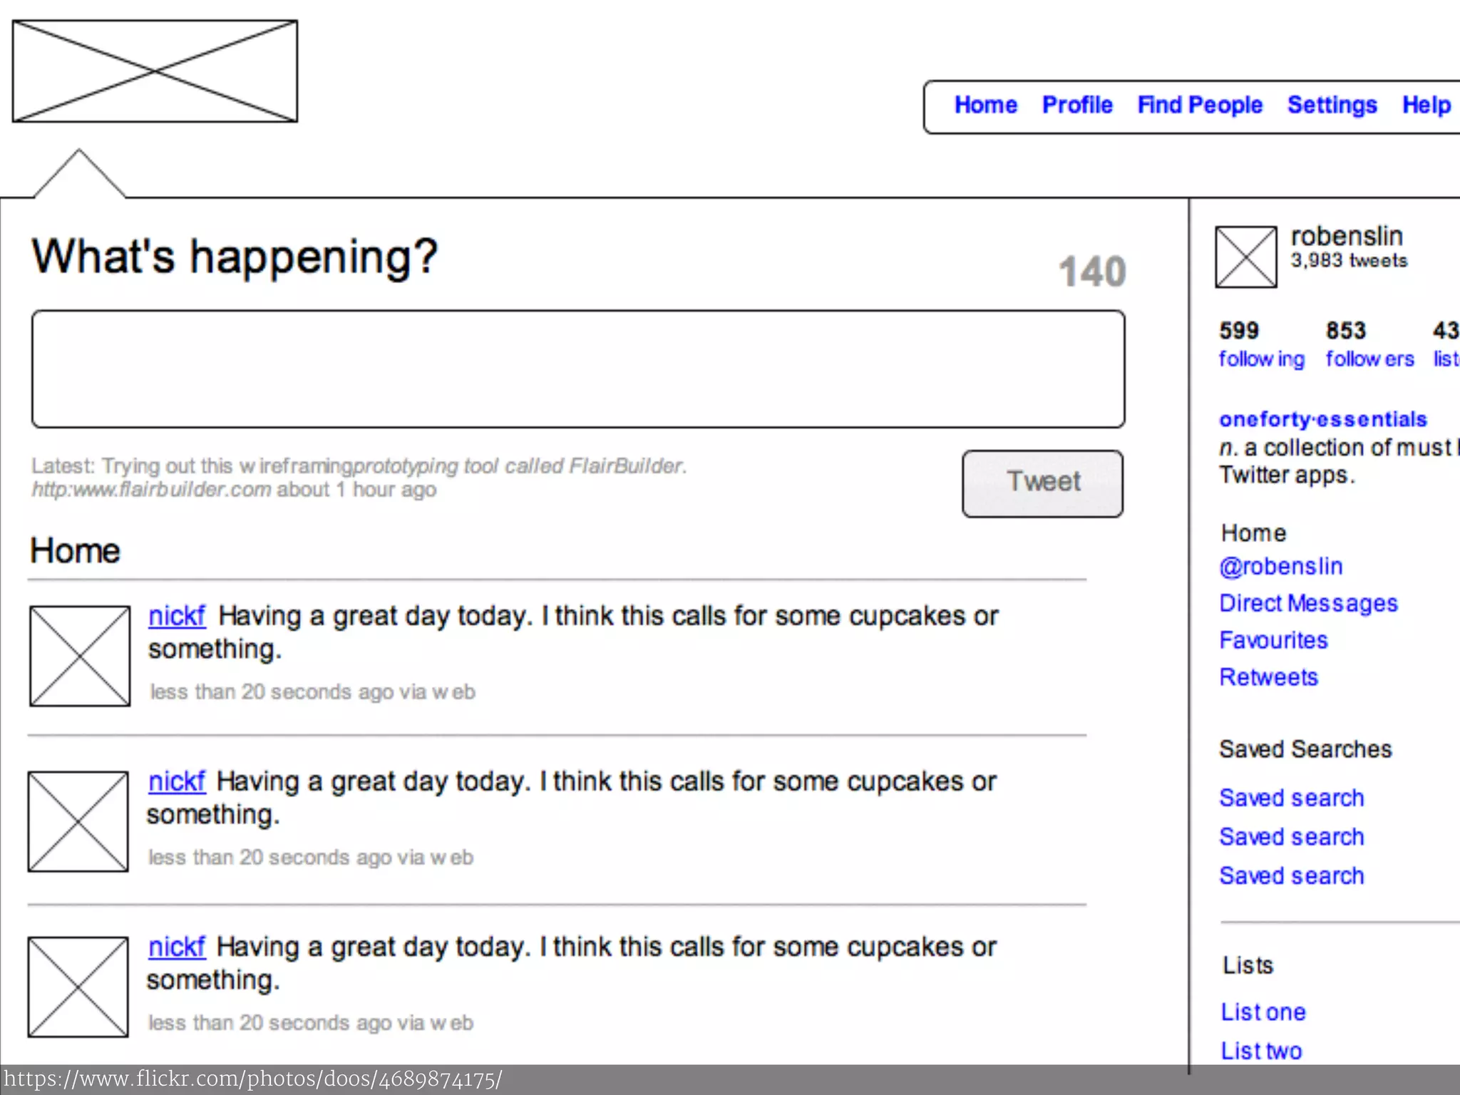Go to Favourites in the sidebar

pos(1273,640)
